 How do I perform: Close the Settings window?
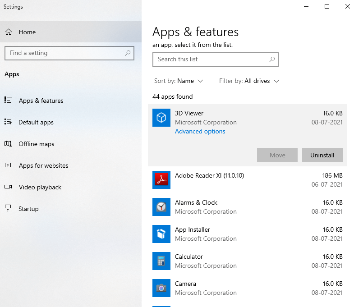pos(347,6)
